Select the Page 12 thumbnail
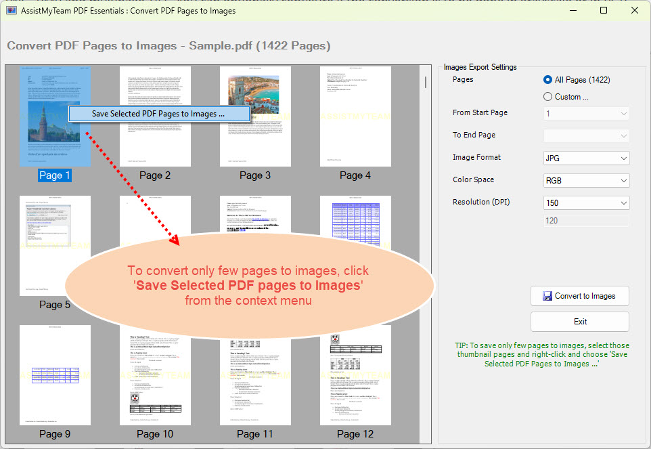 [x=355, y=375]
